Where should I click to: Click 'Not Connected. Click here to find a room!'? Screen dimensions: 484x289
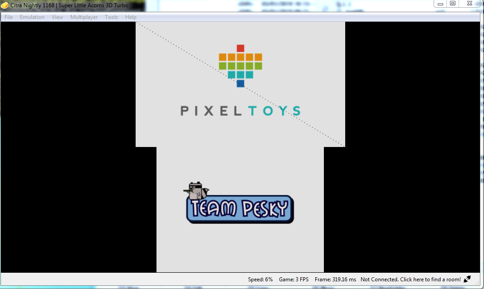tap(411, 280)
